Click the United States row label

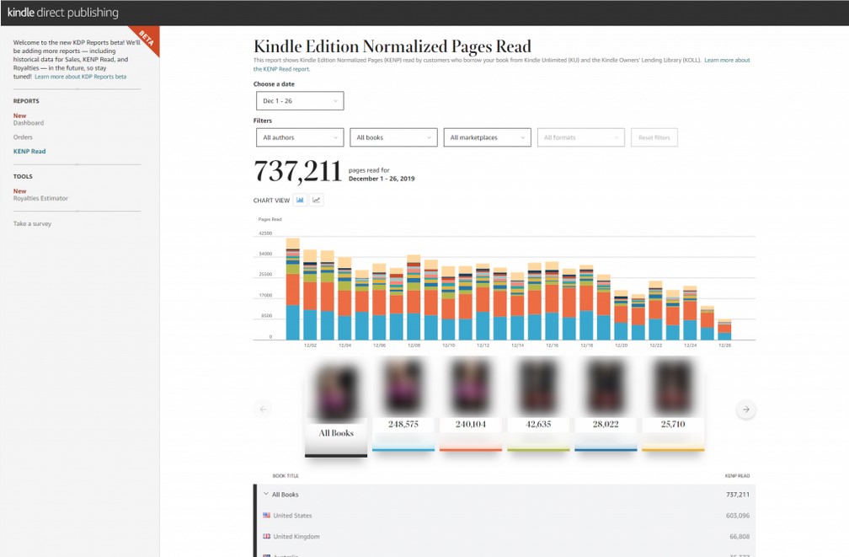click(x=292, y=515)
